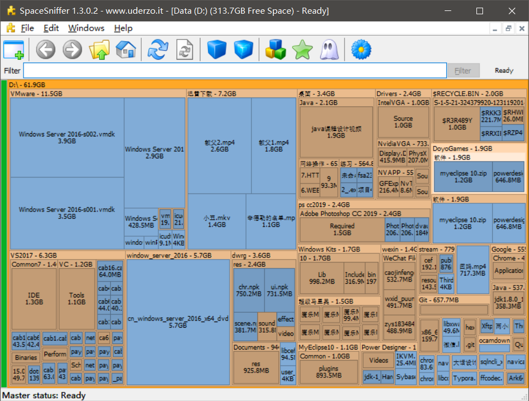Go up a level with folder-arrow icon

coord(100,49)
